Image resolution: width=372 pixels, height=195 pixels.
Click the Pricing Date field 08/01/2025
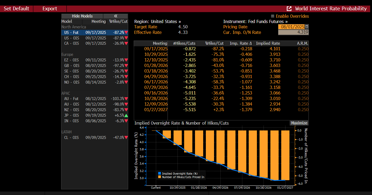tap(291, 27)
